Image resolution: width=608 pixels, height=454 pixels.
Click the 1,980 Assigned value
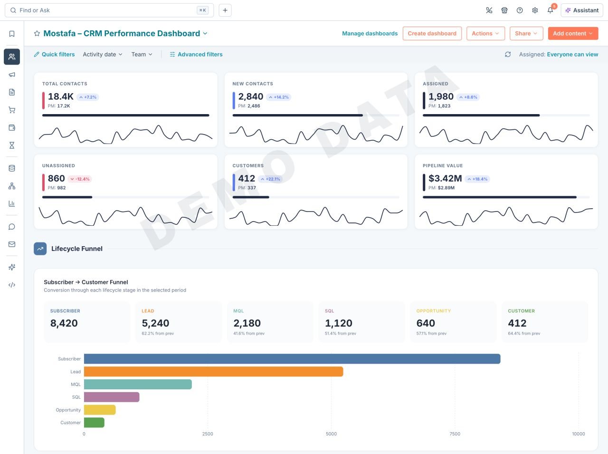pyautogui.click(x=441, y=97)
